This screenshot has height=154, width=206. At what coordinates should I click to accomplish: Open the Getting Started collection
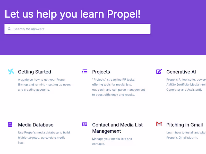35,72
